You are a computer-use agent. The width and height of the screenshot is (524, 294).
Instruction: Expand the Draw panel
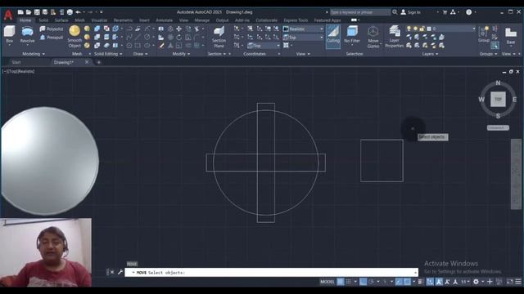point(140,54)
